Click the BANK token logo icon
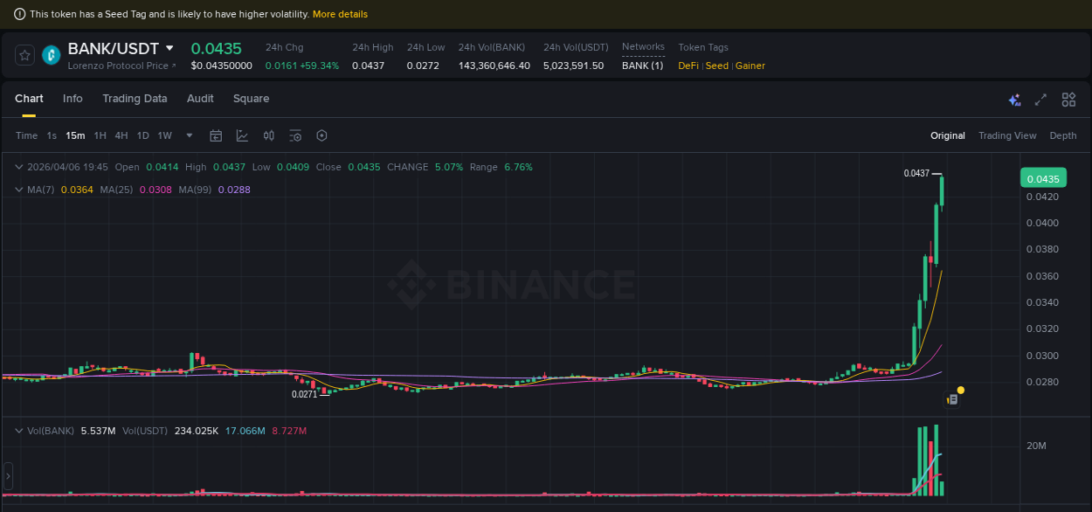The height and width of the screenshot is (512, 1092). pos(52,55)
